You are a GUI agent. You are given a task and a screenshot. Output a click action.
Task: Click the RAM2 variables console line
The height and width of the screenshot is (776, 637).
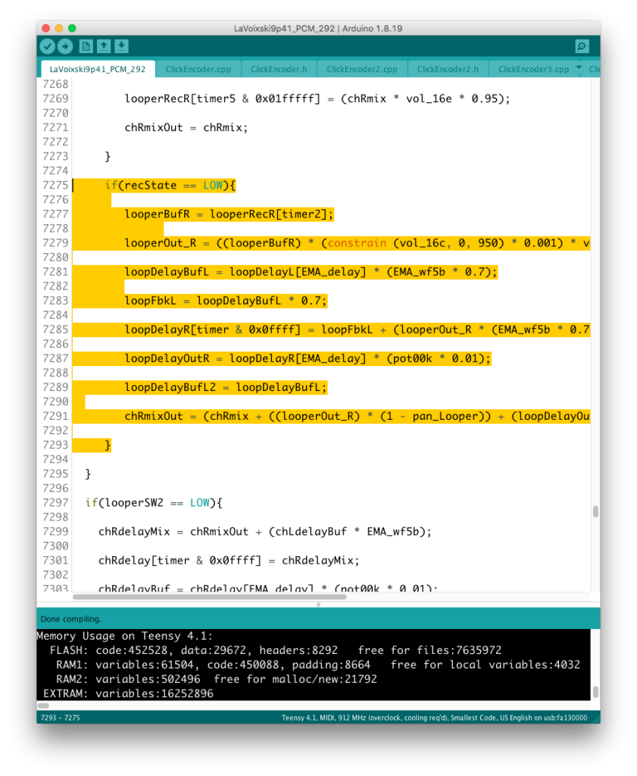(216, 679)
